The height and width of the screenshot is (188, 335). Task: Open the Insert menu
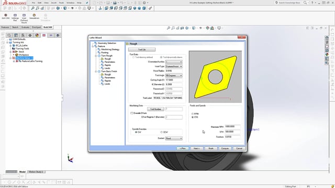(54, 3)
